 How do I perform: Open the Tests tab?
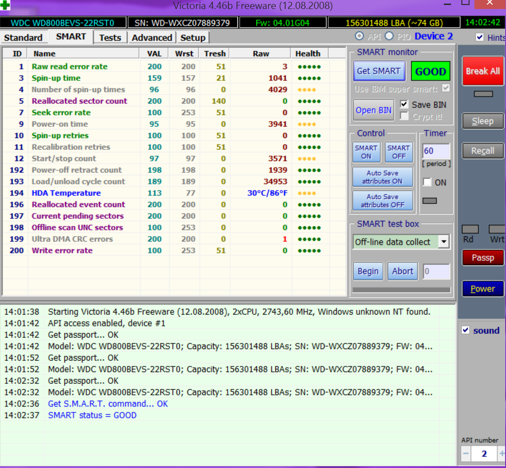(110, 38)
